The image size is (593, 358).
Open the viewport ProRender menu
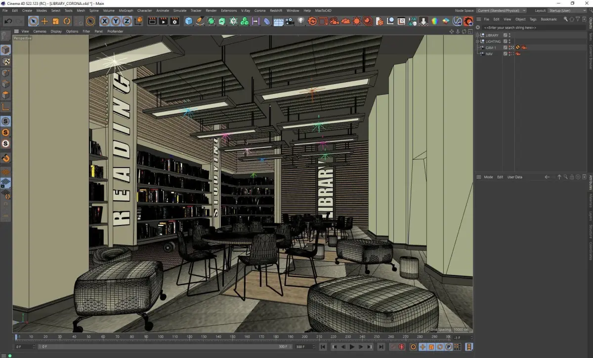[115, 31]
